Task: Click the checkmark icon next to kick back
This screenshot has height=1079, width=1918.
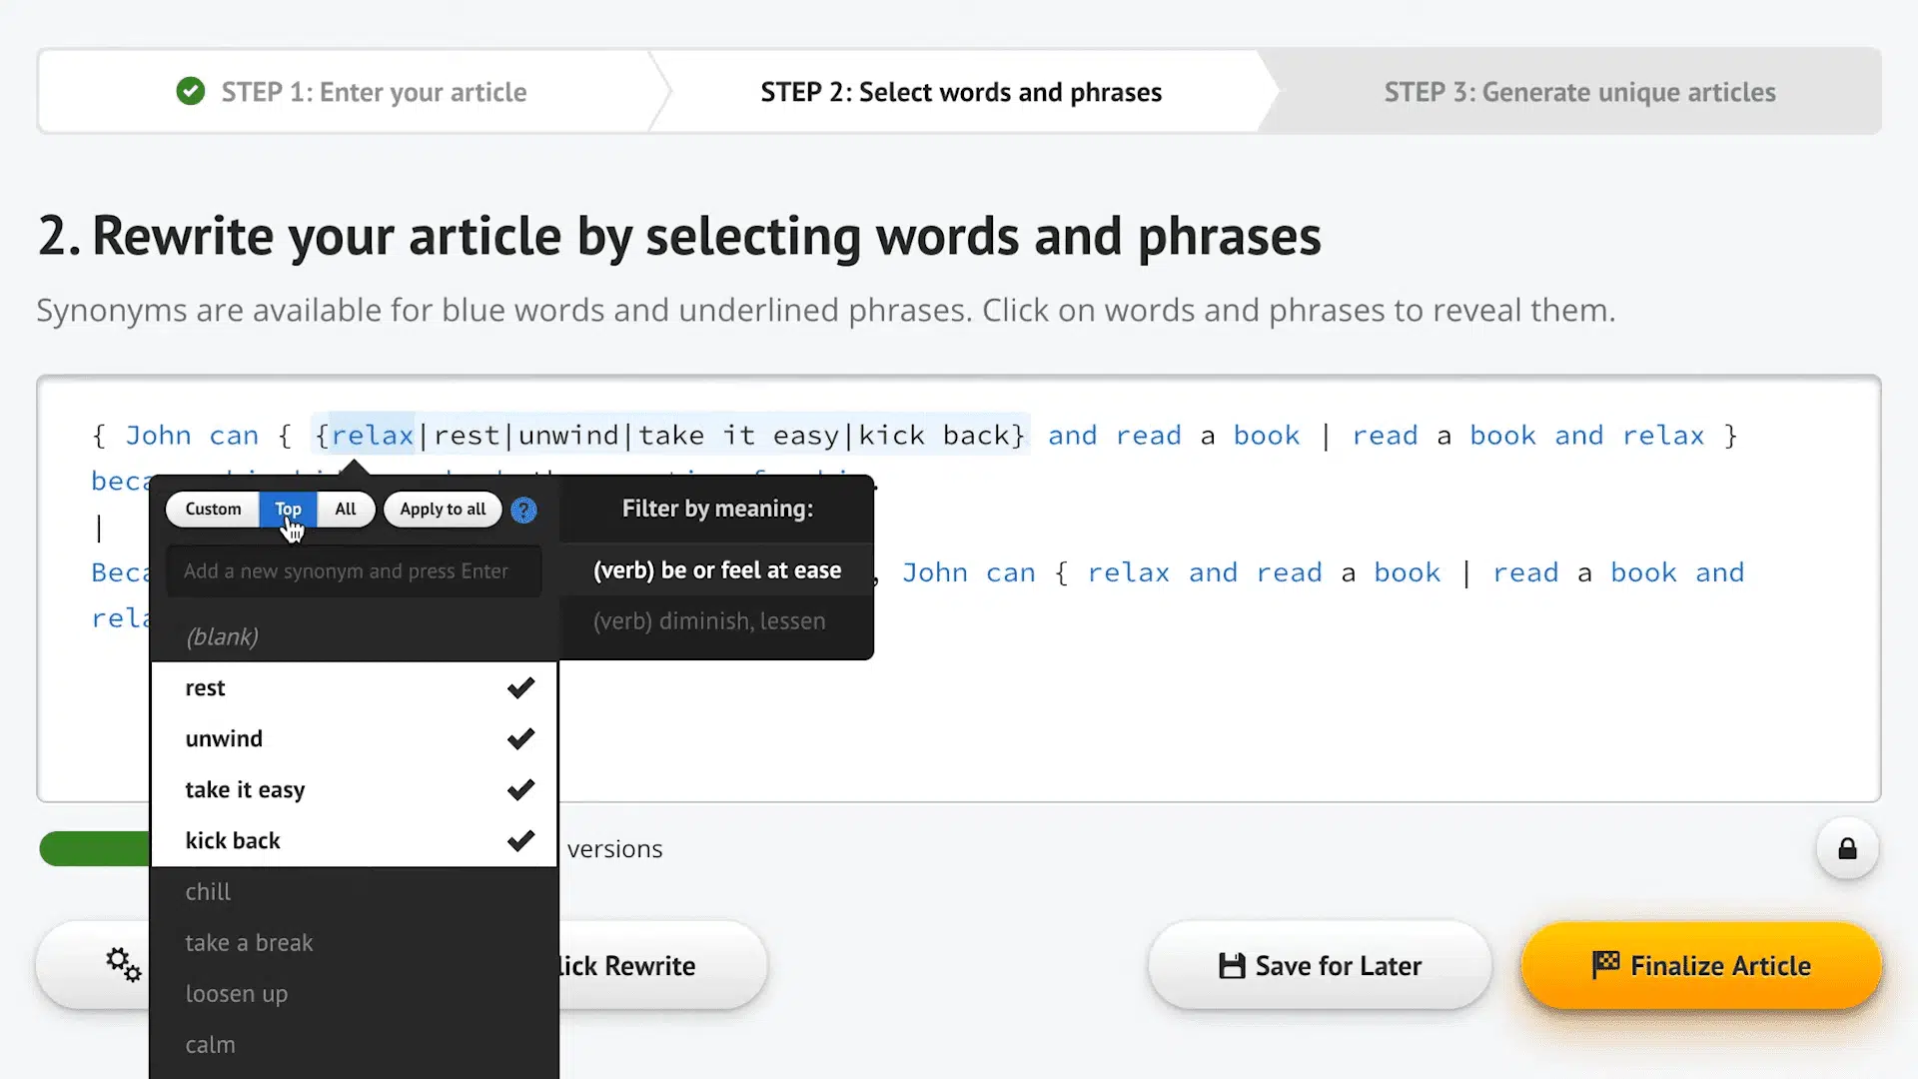Action: click(520, 840)
